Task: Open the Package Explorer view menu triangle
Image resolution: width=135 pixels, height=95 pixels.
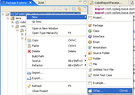Action: point(85,8)
